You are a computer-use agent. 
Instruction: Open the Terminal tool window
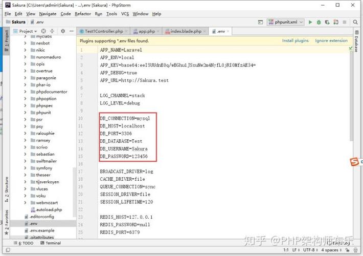(x=51, y=243)
